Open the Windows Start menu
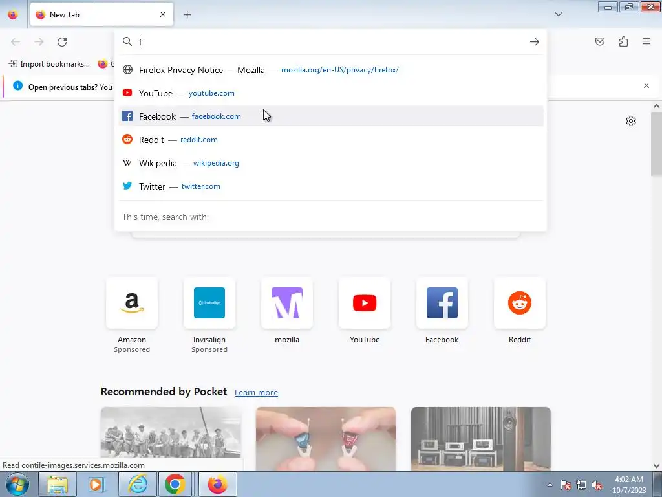The width and height of the screenshot is (662, 497). (x=17, y=484)
